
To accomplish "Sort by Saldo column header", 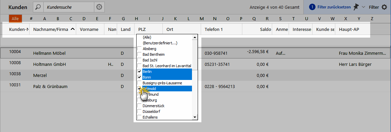I will [257, 29].
